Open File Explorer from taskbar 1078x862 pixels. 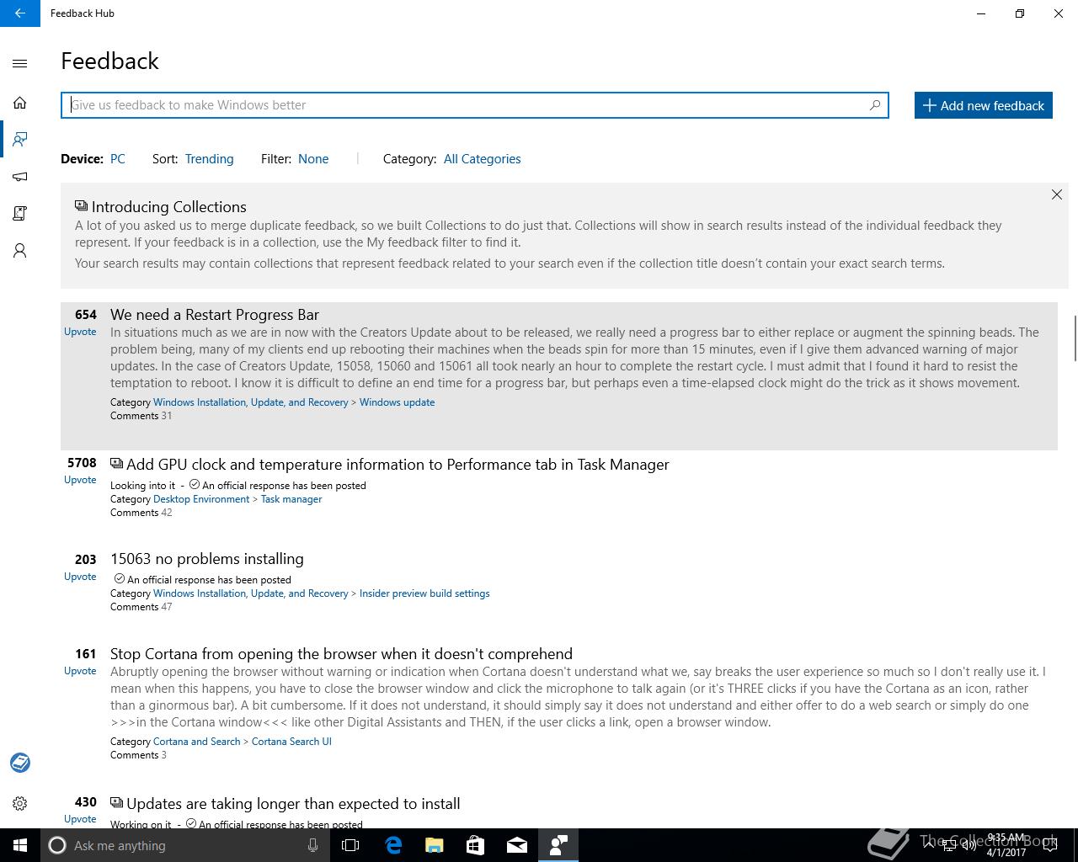pos(434,845)
